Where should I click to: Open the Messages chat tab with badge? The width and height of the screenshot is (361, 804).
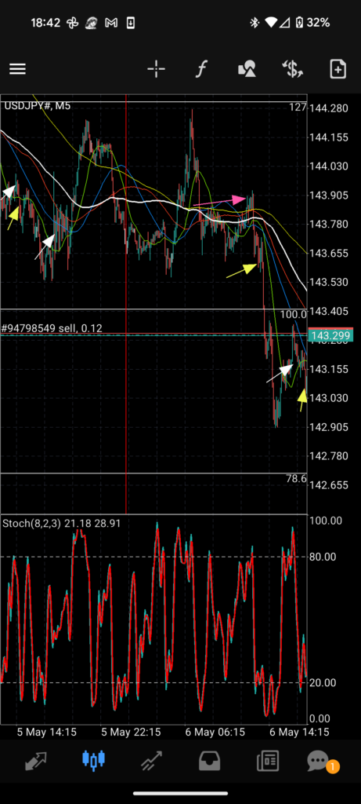319,761
